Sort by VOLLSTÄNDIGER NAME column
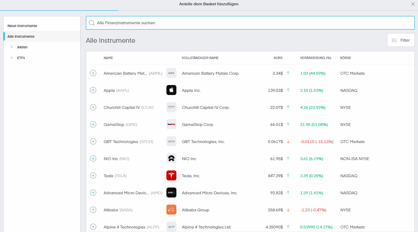418x232 pixels. 200,58
